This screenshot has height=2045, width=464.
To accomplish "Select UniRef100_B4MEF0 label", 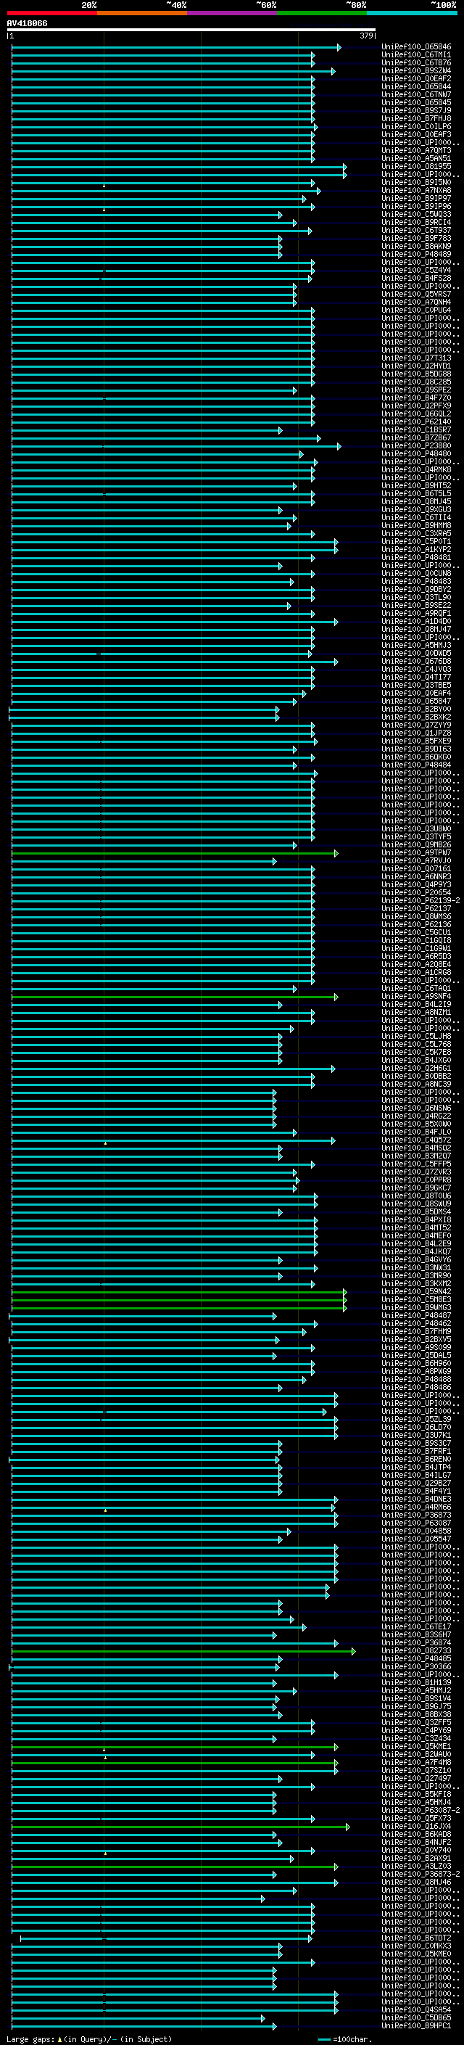I will point(416,1236).
